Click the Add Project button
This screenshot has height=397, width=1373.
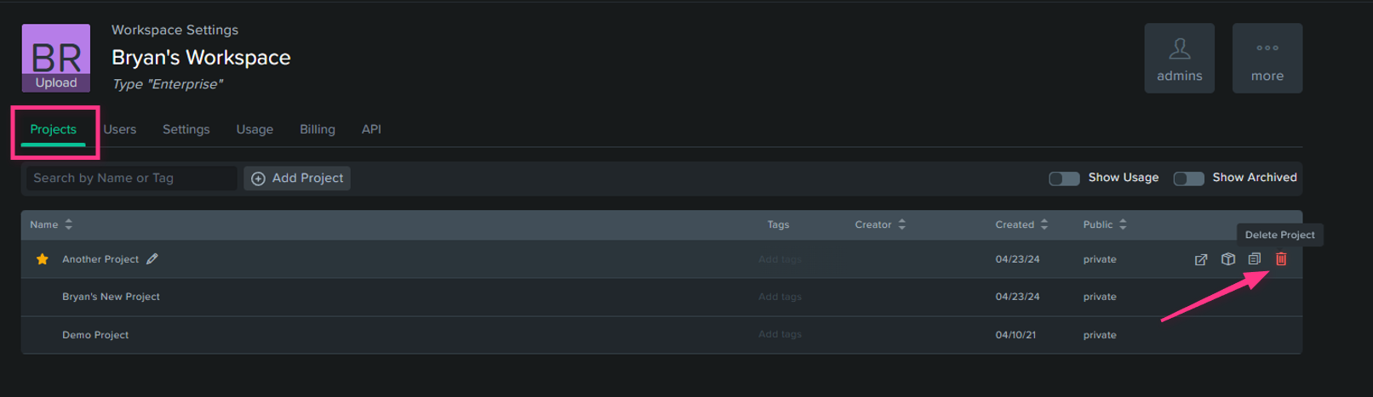click(297, 179)
